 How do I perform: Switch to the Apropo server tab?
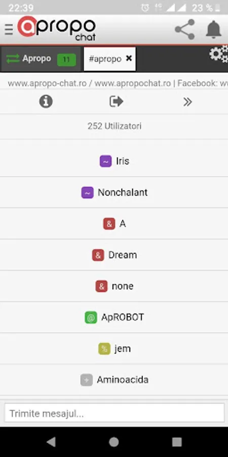click(x=41, y=59)
